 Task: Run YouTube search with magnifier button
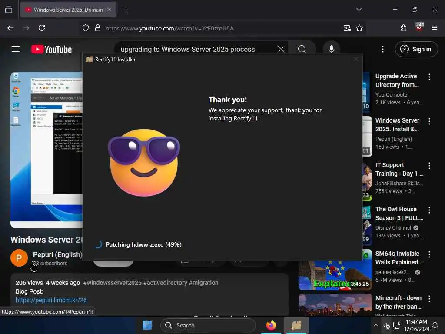tap(302, 49)
